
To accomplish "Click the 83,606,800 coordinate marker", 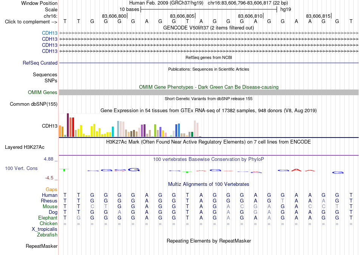I will [x=114, y=16].
